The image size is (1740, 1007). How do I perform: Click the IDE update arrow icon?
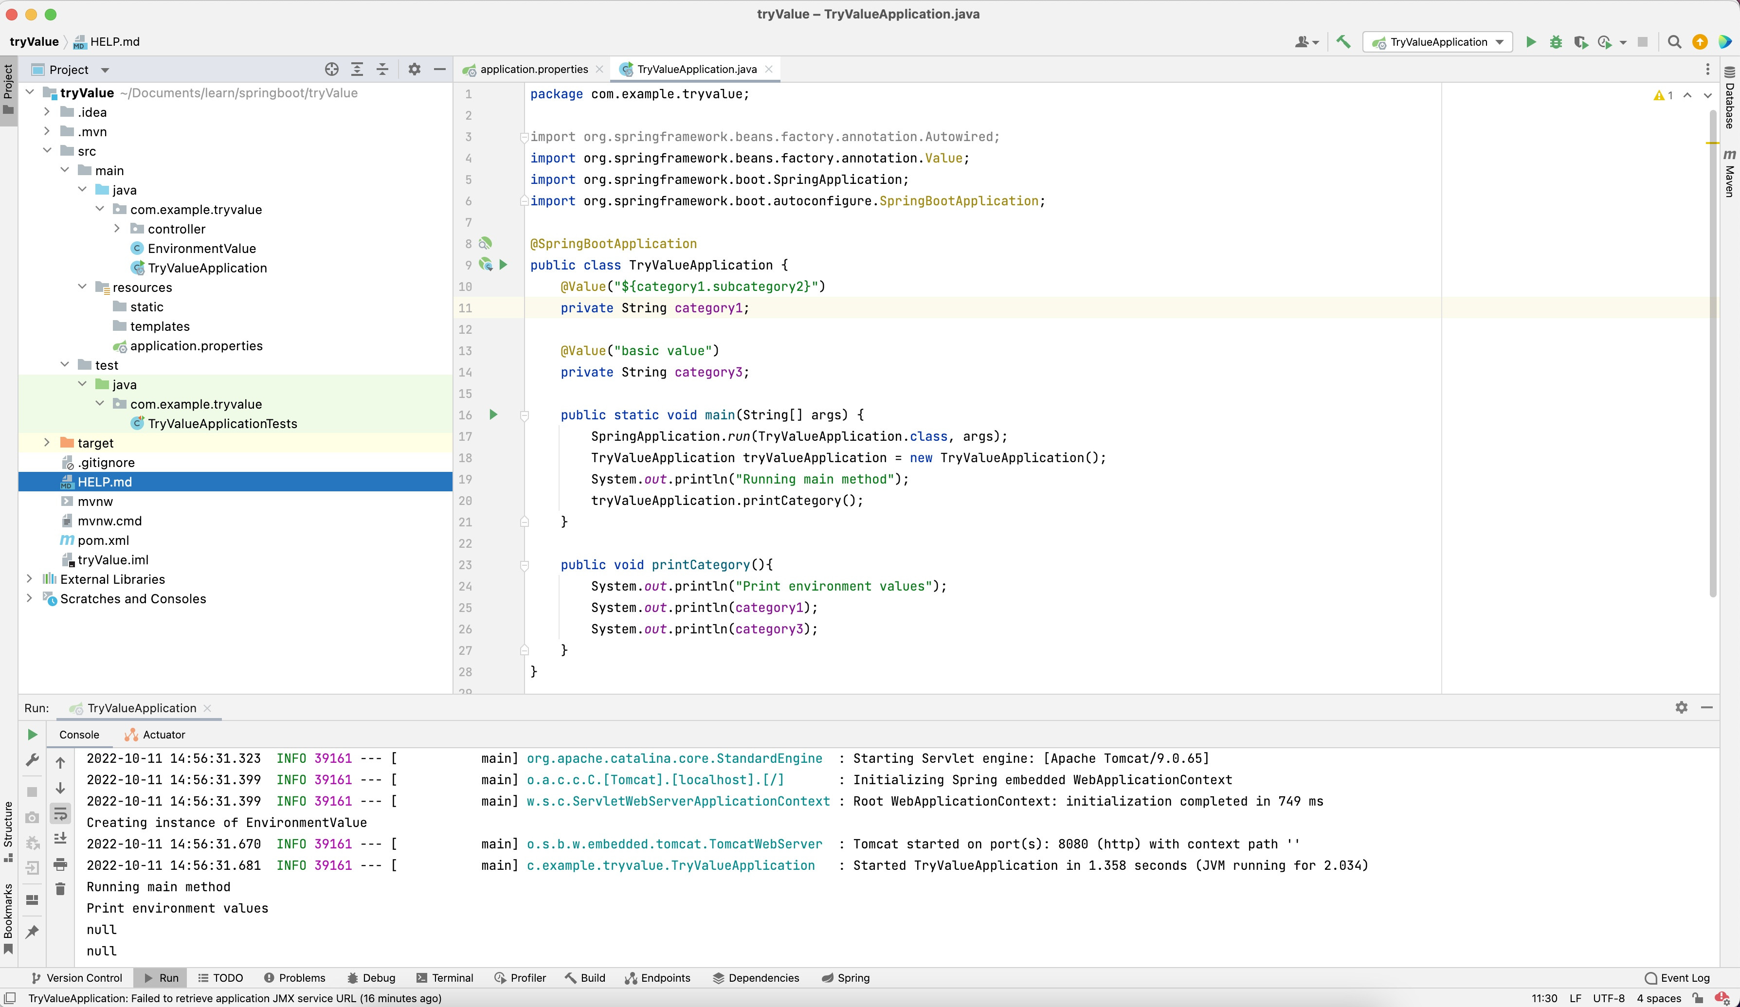point(1700,42)
